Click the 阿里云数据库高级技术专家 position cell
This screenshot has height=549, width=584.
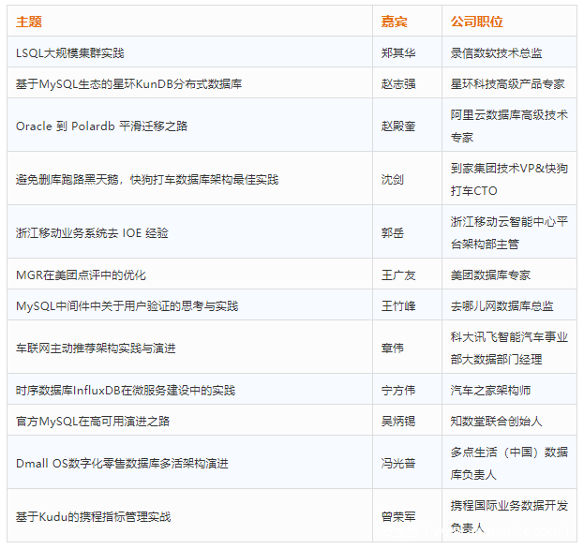[508, 126]
